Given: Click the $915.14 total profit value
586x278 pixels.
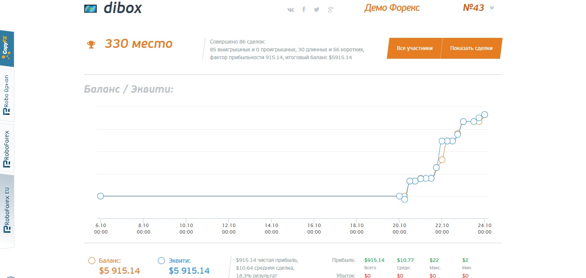Looking at the screenshot, I should (375, 260).
